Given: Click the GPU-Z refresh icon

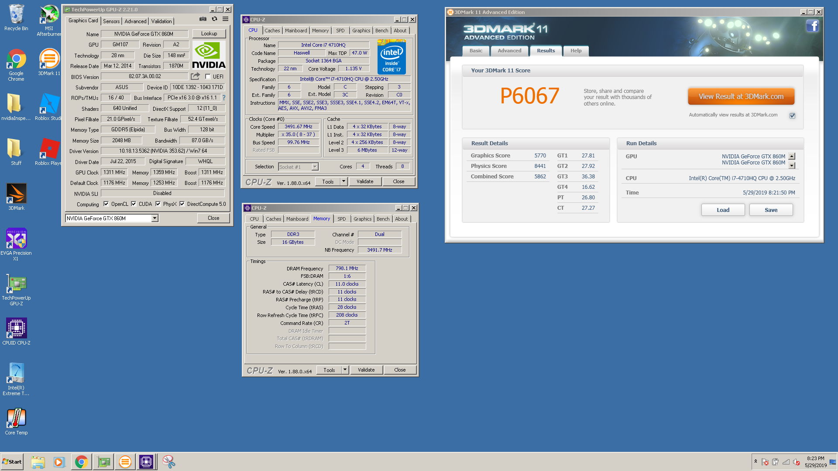Looking at the screenshot, I should 214,19.
